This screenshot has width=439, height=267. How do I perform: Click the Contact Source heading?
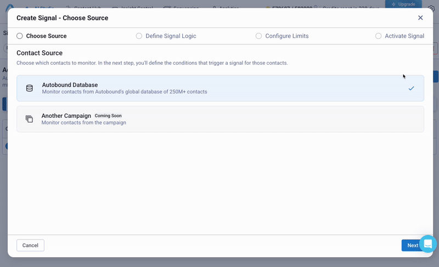tap(40, 53)
